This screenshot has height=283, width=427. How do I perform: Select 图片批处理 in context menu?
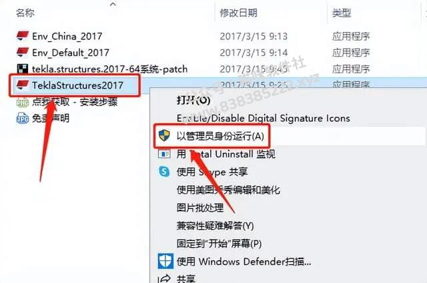[x=200, y=208]
